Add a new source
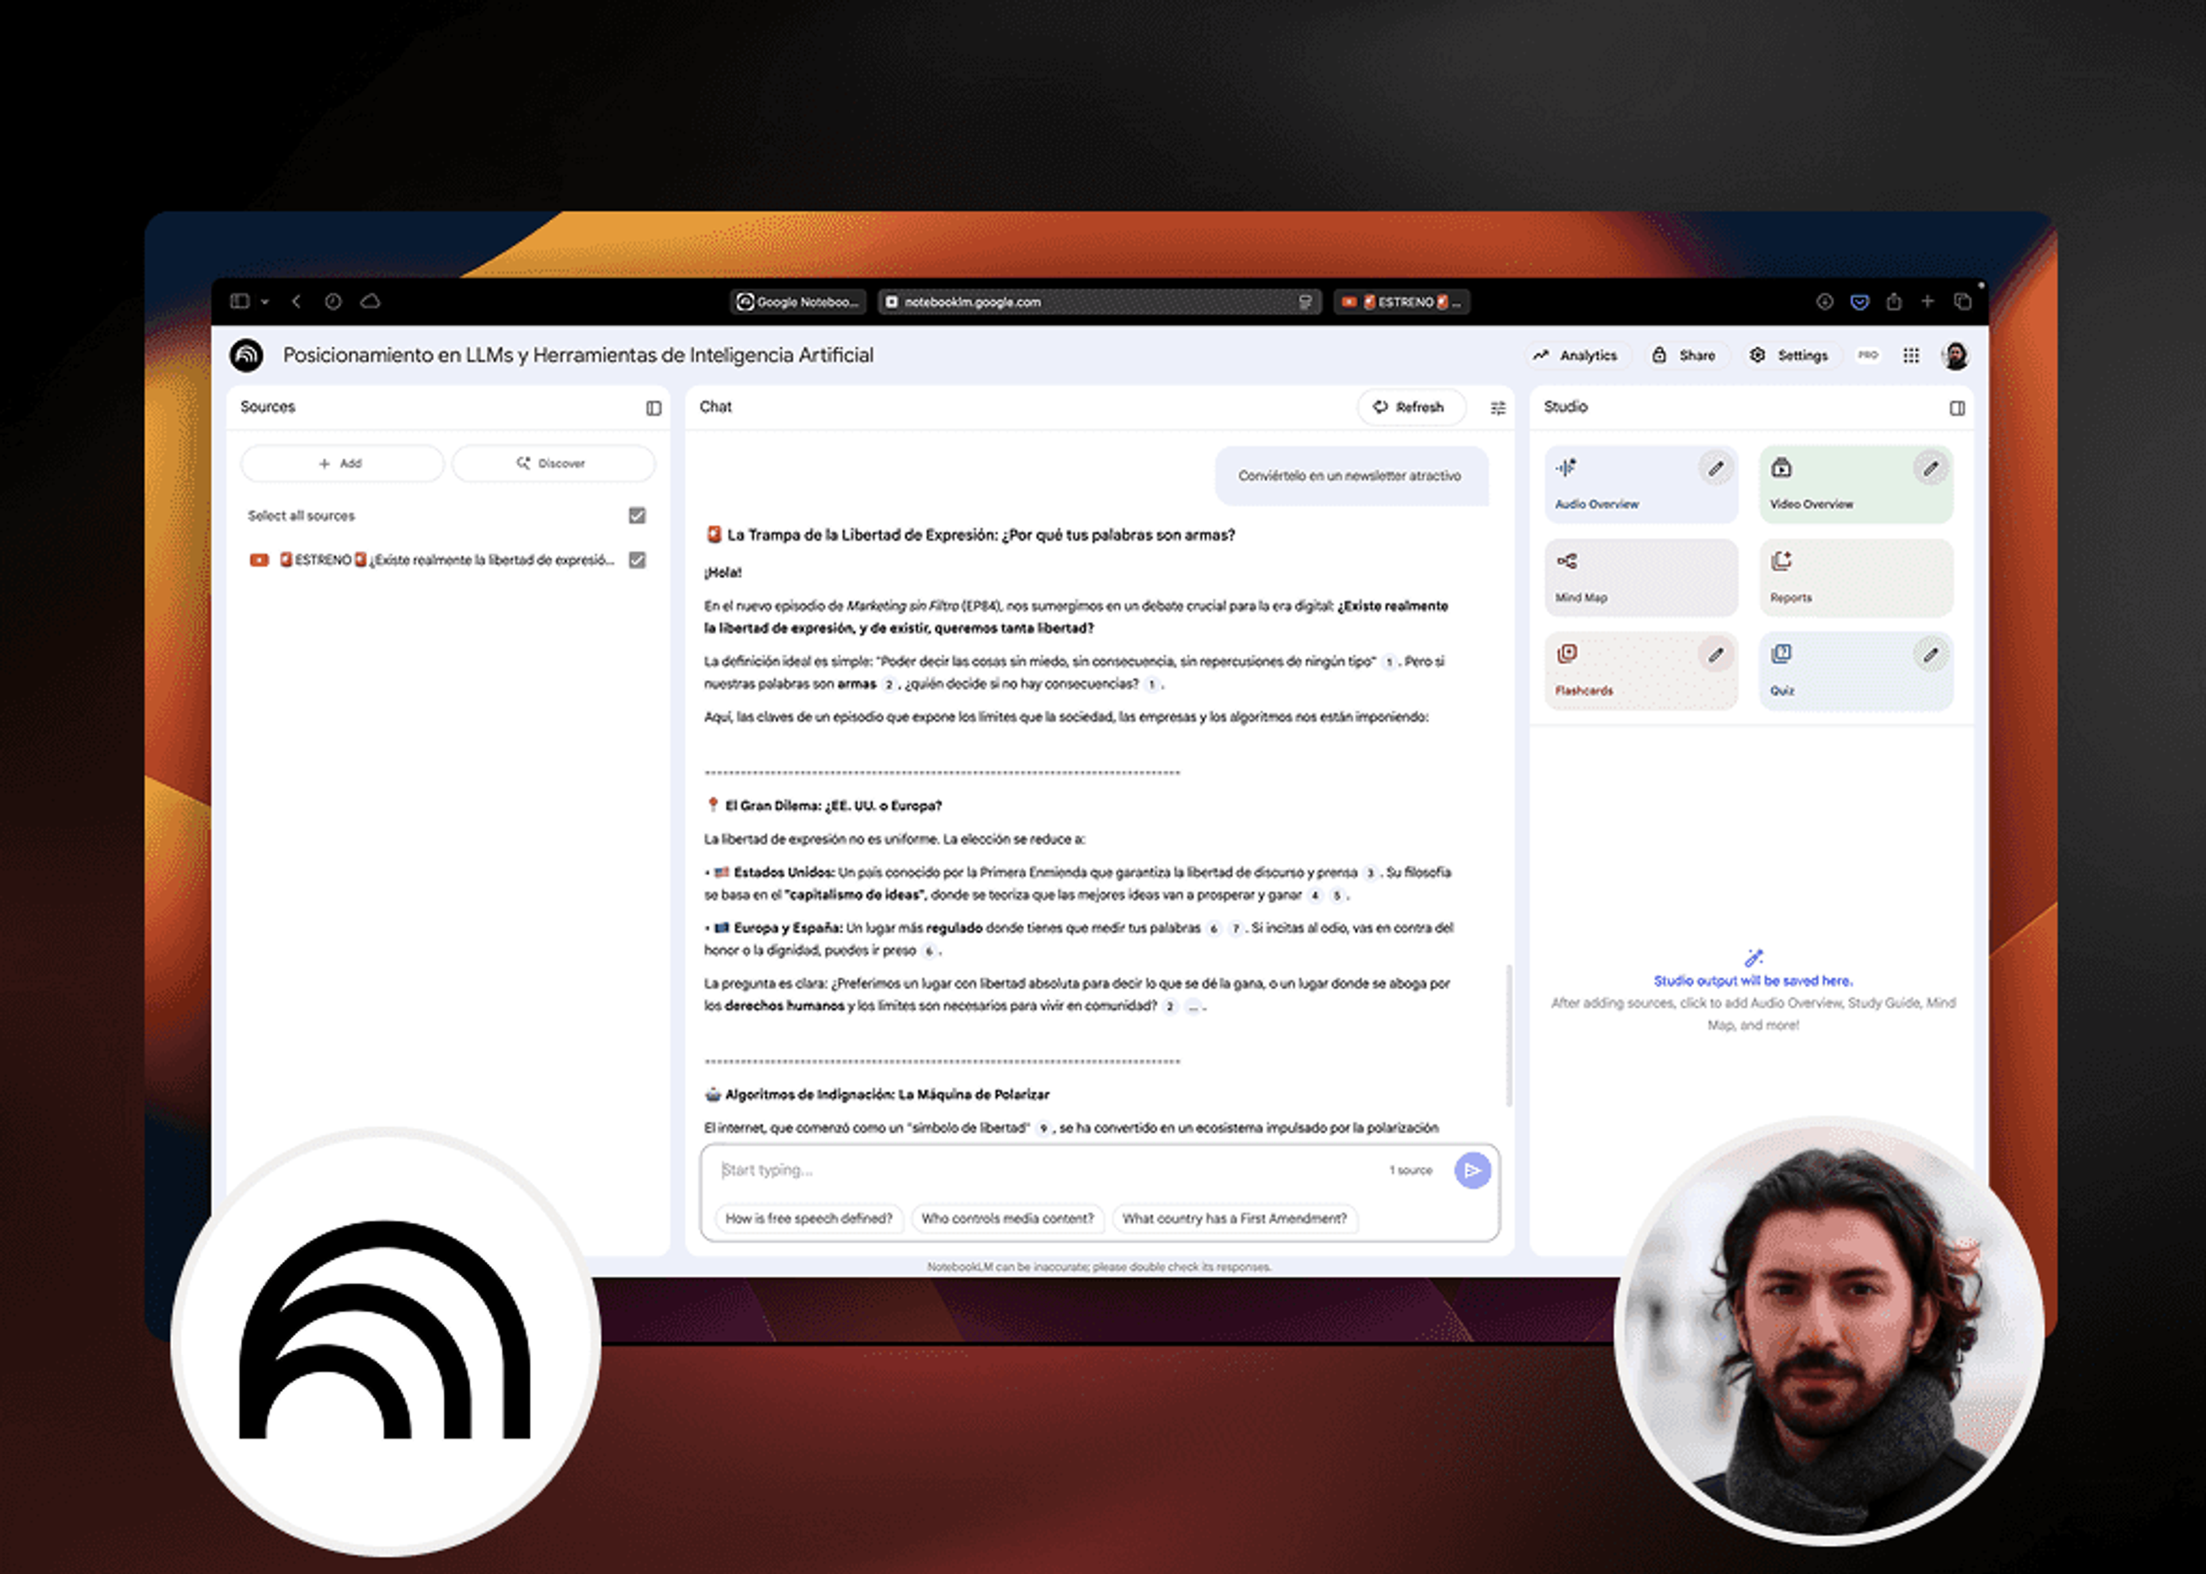 click(341, 463)
